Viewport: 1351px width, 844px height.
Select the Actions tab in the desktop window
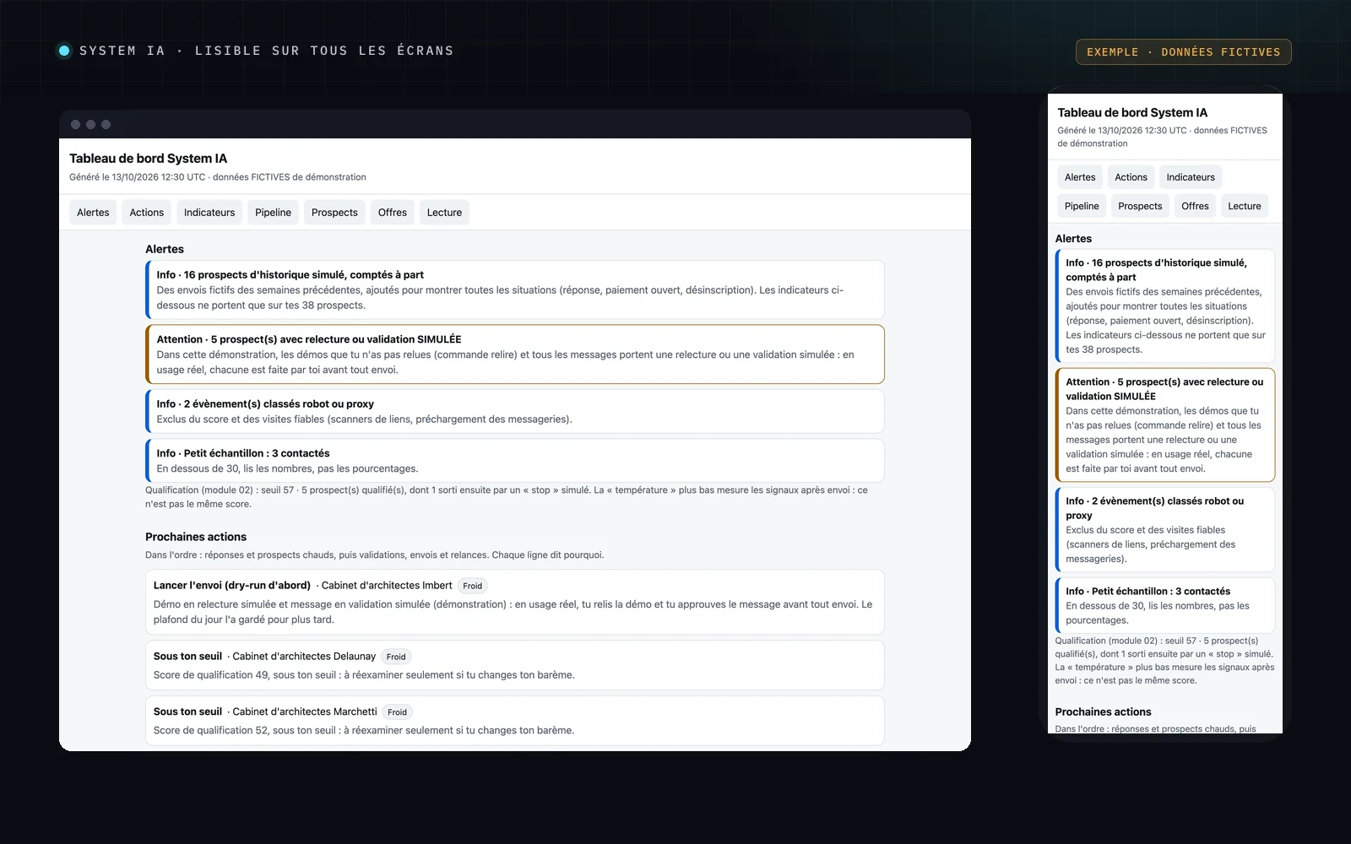pyautogui.click(x=147, y=213)
